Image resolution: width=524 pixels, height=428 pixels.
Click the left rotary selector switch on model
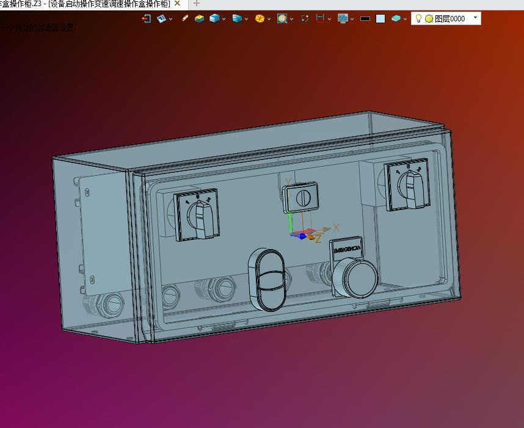coord(197,214)
